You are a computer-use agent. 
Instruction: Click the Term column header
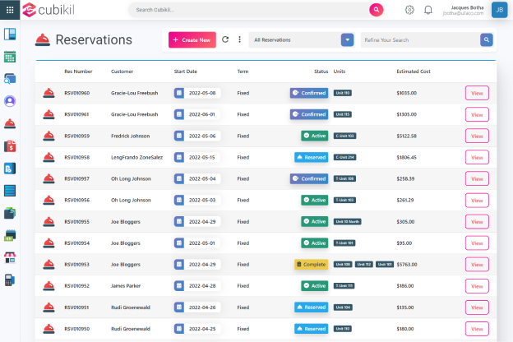click(x=243, y=72)
